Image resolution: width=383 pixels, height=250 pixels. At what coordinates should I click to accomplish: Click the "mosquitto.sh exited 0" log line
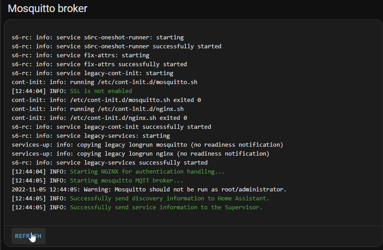click(106, 100)
